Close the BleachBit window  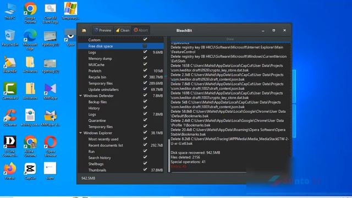pyautogui.click(x=284, y=30)
